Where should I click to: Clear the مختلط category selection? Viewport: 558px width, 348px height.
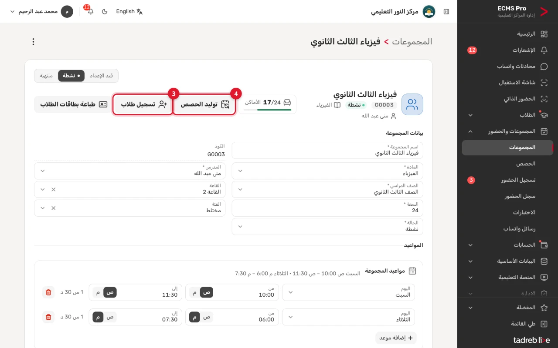coord(54,208)
